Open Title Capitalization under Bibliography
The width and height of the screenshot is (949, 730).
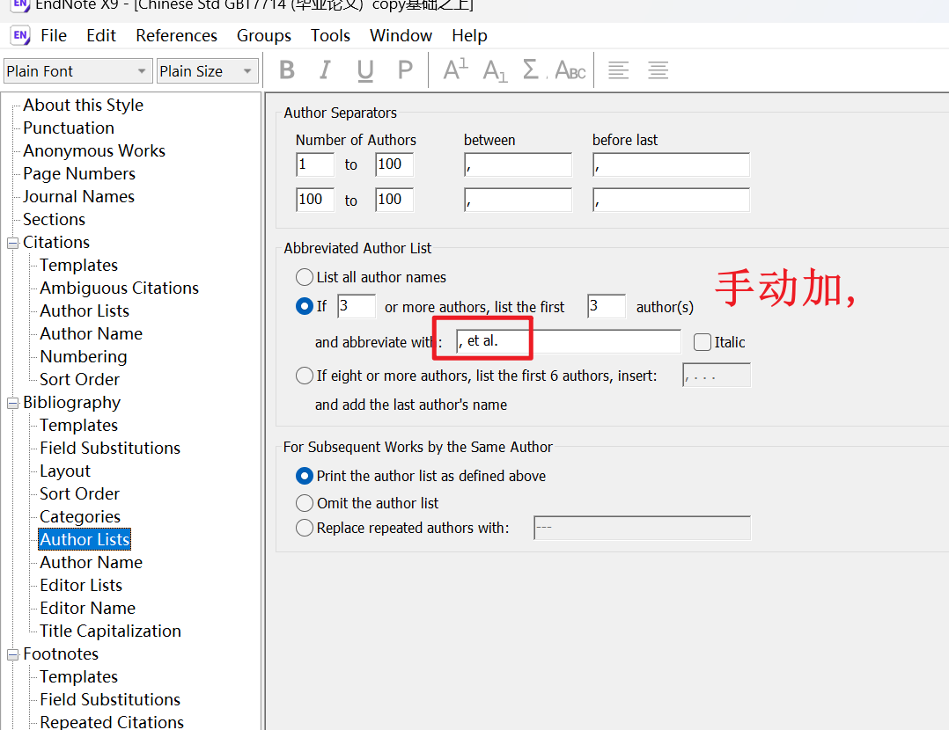coord(110,631)
